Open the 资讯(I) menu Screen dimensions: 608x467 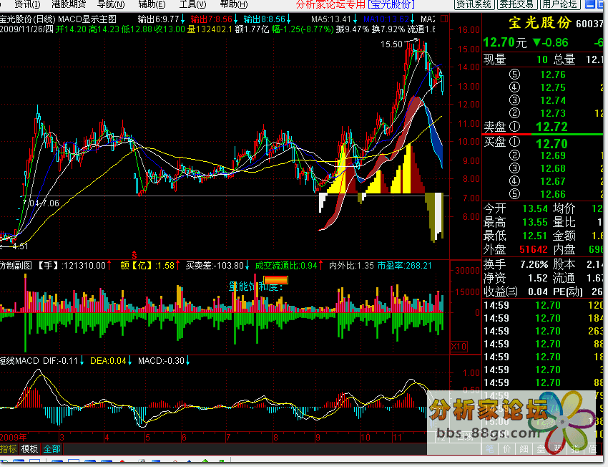coord(27,4)
